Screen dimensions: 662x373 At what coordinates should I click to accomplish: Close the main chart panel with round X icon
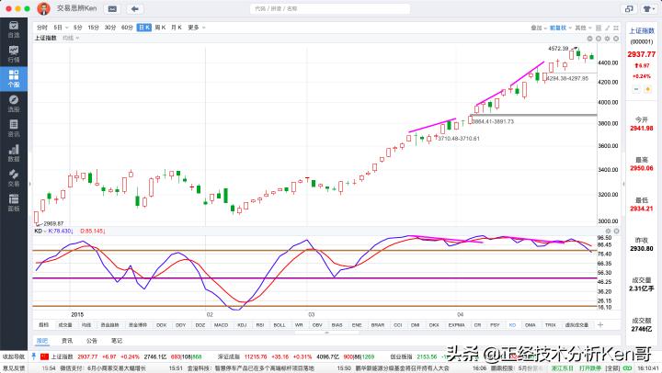(x=616, y=39)
